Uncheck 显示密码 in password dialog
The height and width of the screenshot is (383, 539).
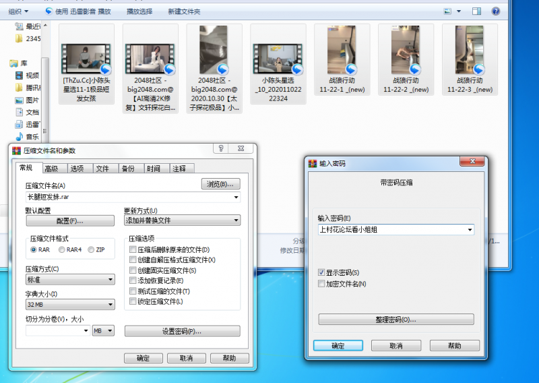click(321, 272)
